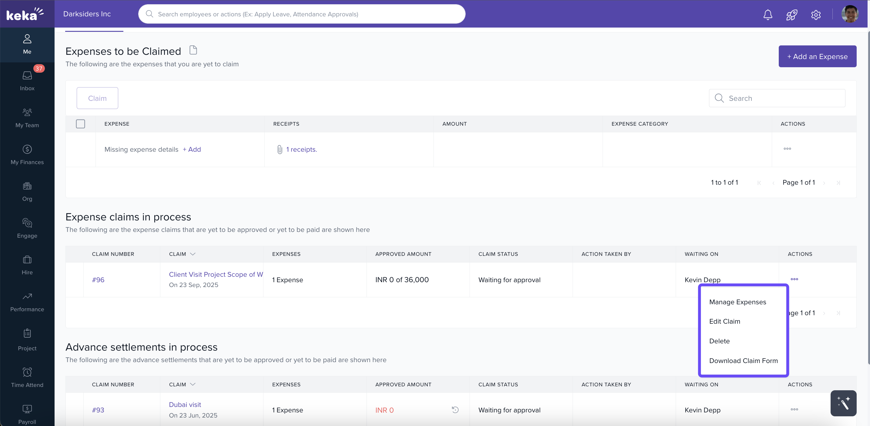Tick the select-all expenses checkbox
The image size is (870, 426).
pyautogui.click(x=80, y=124)
